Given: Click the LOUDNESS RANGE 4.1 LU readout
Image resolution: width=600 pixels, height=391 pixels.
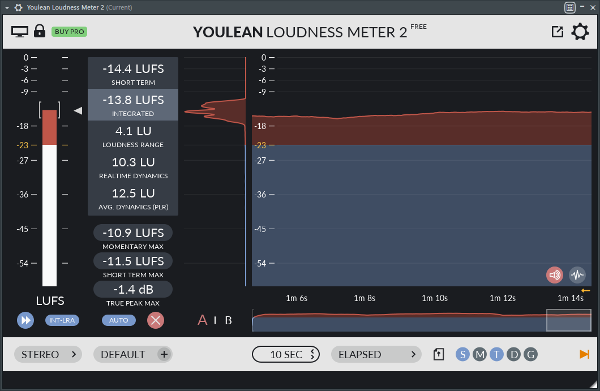Looking at the screenshot, I should click(133, 136).
